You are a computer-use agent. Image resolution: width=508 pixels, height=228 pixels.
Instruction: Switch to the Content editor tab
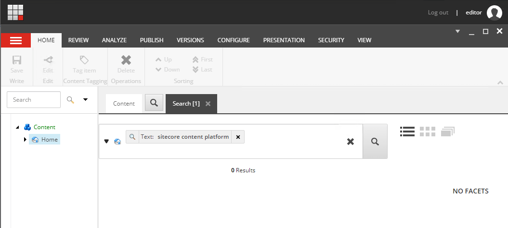tap(124, 103)
